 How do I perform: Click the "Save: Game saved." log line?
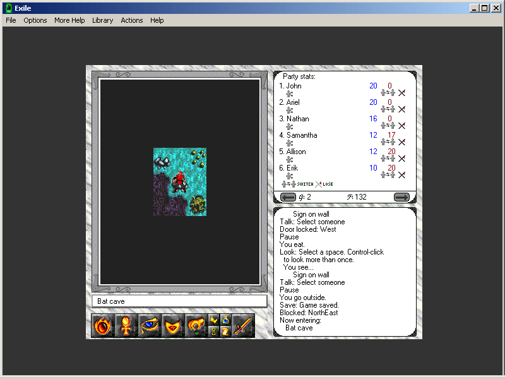click(x=309, y=305)
